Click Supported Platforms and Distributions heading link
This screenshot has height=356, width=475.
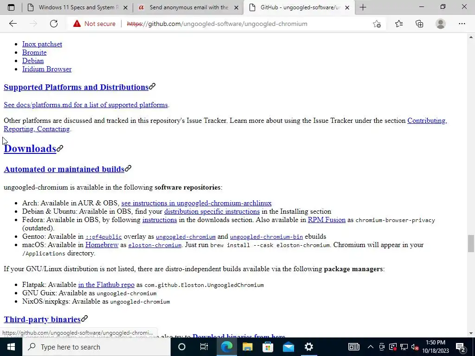point(76,87)
